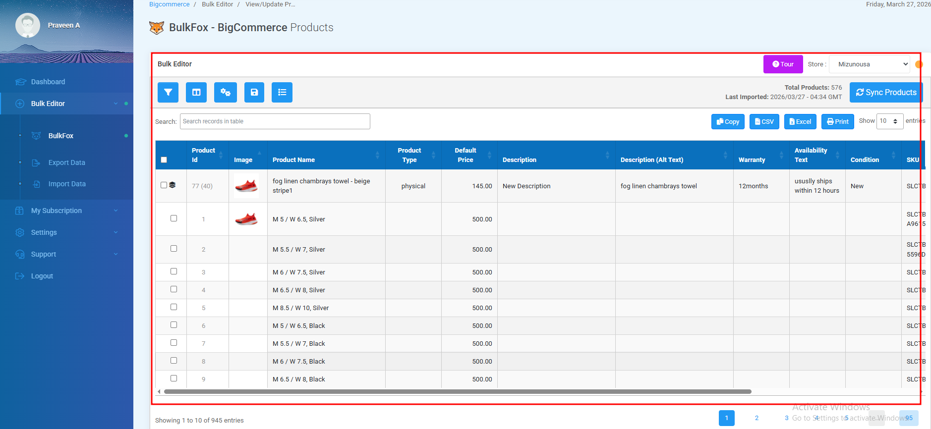Image resolution: width=931 pixels, height=429 pixels.
Task: Click the Bulk Editor plus circle icon
Action: (x=20, y=104)
